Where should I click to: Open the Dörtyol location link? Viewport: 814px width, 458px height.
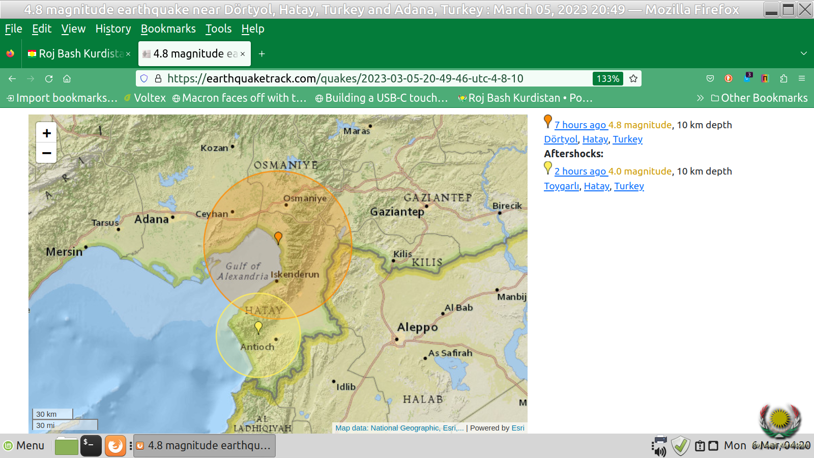(x=561, y=139)
